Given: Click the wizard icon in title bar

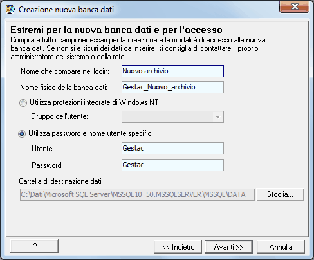Looking at the screenshot, I should (x=10, y=10).
